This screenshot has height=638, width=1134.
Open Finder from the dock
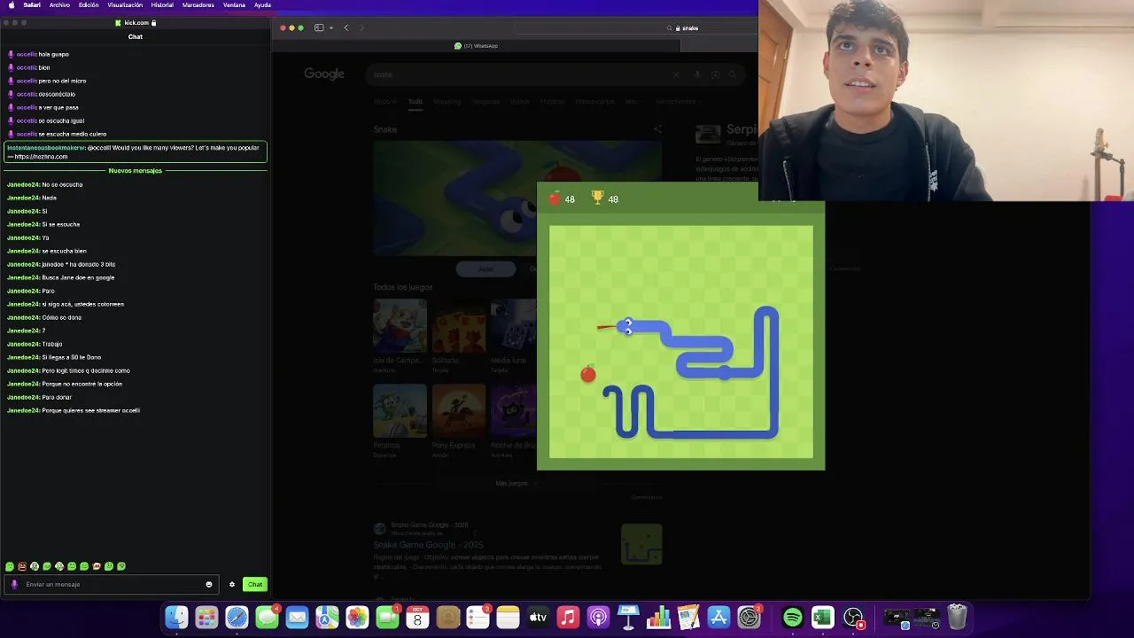tap(177, 617)
